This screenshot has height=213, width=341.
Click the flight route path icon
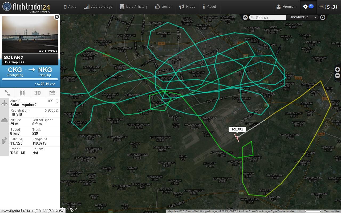[x=7, y=93]
